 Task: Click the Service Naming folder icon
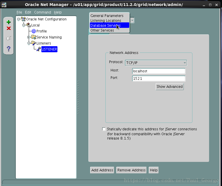[34, 37]
